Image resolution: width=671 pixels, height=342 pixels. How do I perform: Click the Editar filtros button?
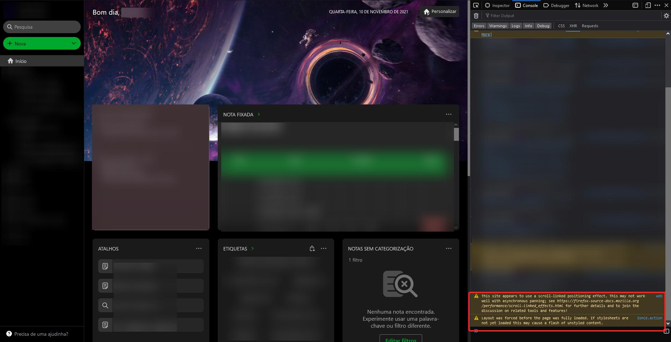pyautogui.click(x=401, y=340)
